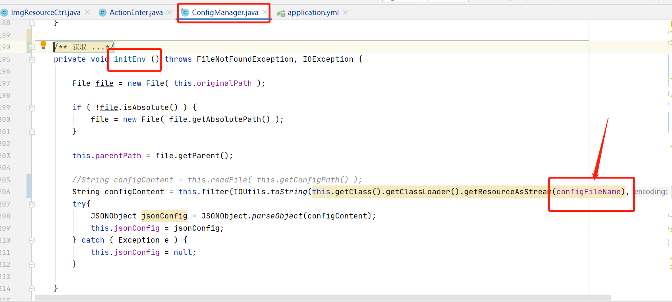The width and height of the screenshot is (672, 302).
Task: Click the parseObject method call
Action: pos(277,216)
